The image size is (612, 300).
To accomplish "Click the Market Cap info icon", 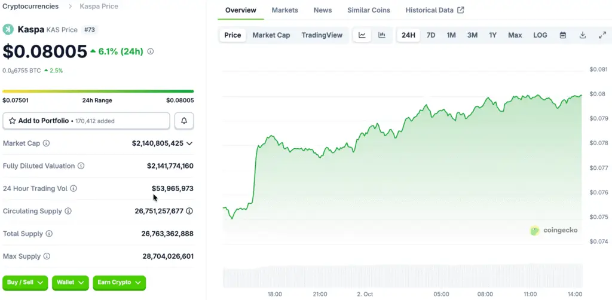I will [47, 143].
